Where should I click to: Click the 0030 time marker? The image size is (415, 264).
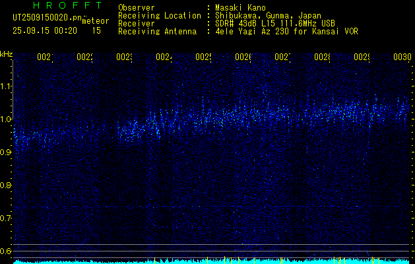pyautogui.click(x=402, y=57)
